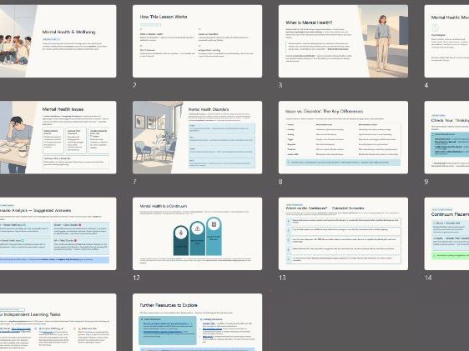Image resolution: width=469 pixels, height=351 pixels.
Task: Open the Further Resources to Explore slide
Action: (198, 323)
